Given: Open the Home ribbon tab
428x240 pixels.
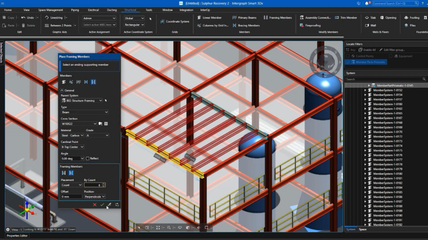Looking at the screenshot, I should pyautogui.click(x=8, y=10).
